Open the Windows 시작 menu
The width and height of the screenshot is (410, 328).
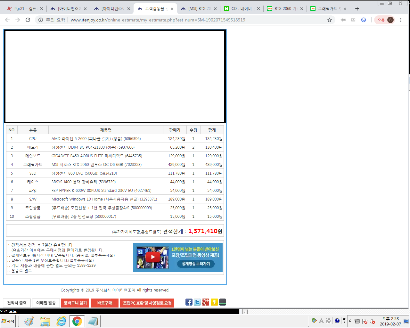coord(8,321)
